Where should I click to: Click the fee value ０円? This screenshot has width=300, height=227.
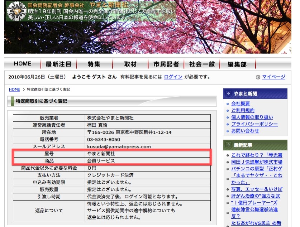click(148, 168)
